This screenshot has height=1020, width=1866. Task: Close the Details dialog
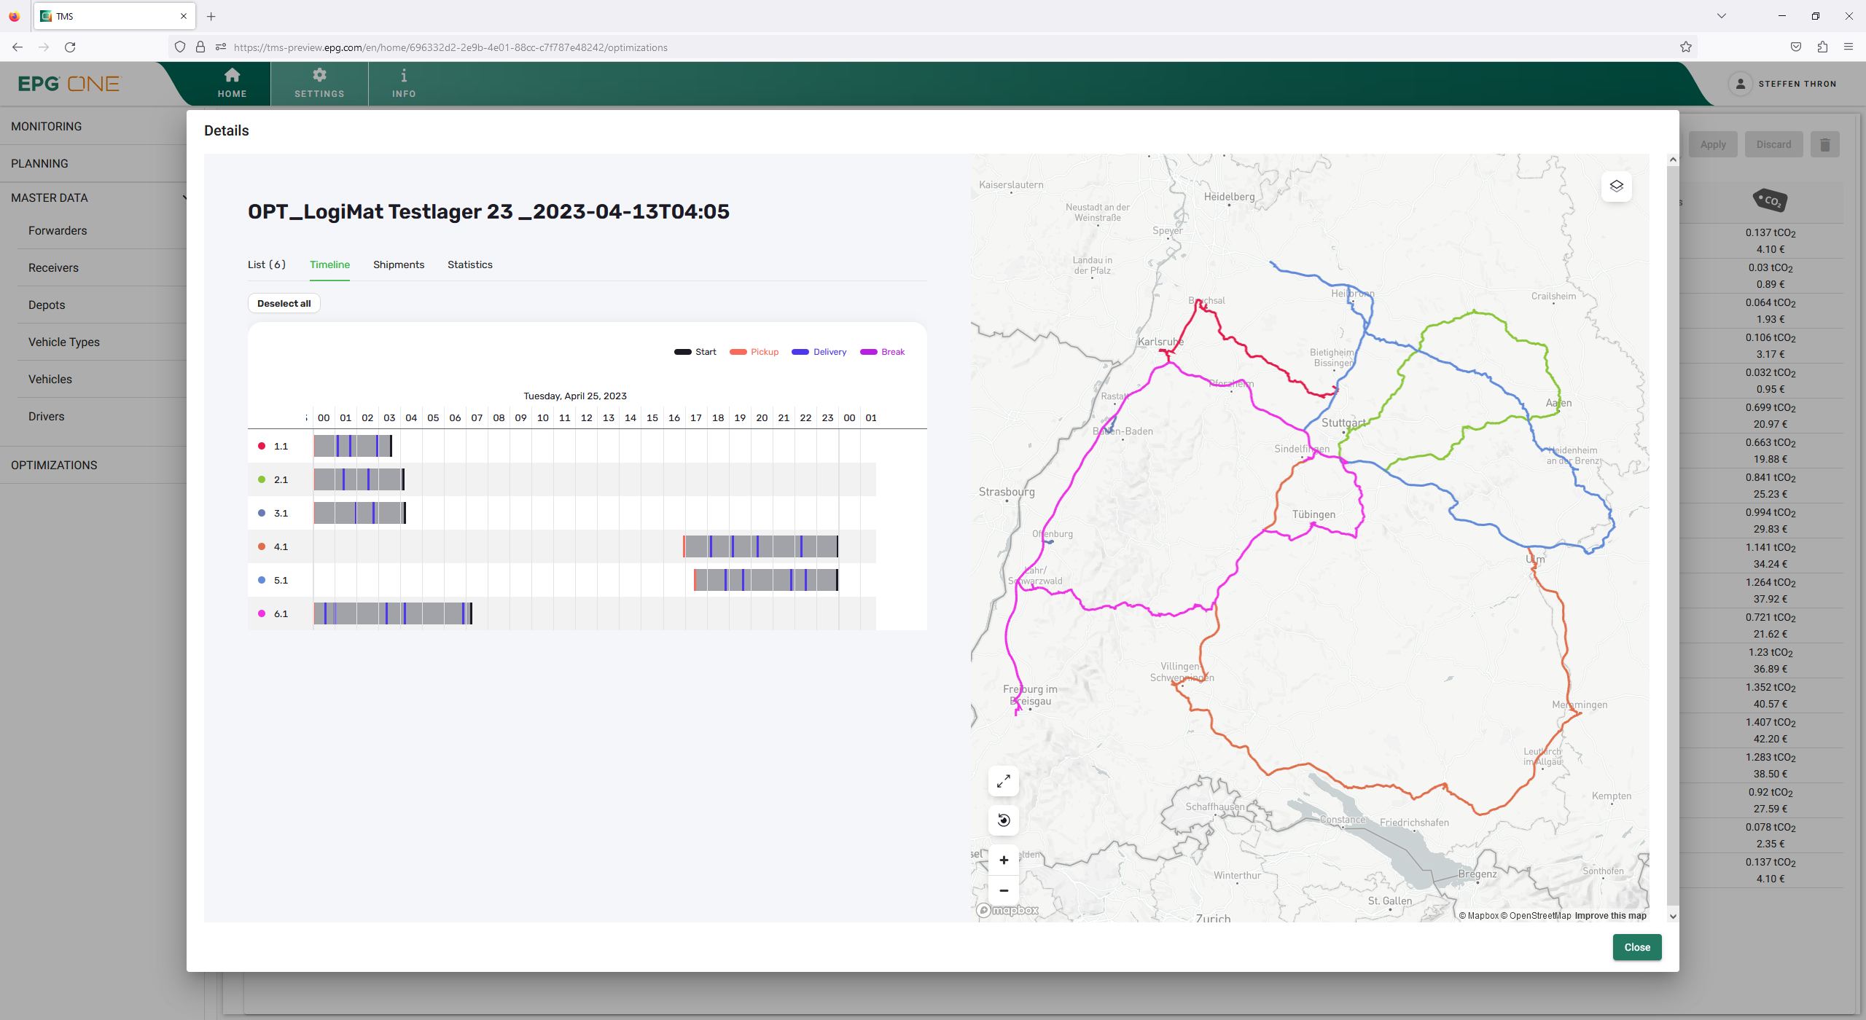1636,947
